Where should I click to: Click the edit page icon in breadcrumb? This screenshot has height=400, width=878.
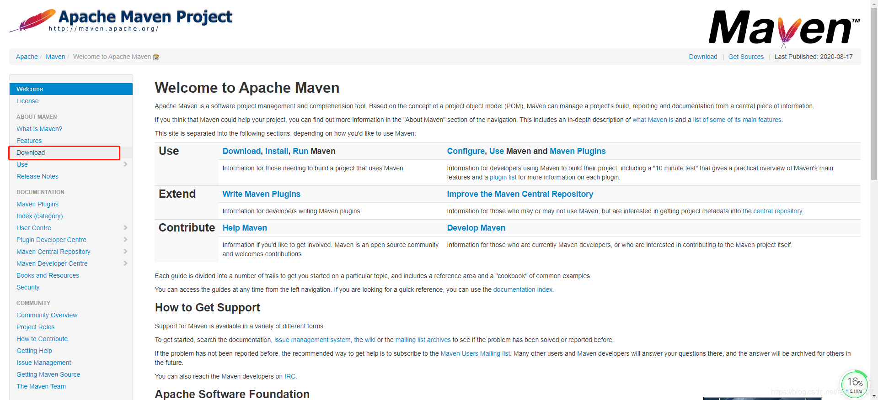pyautogui.click(x=156, y=57)
